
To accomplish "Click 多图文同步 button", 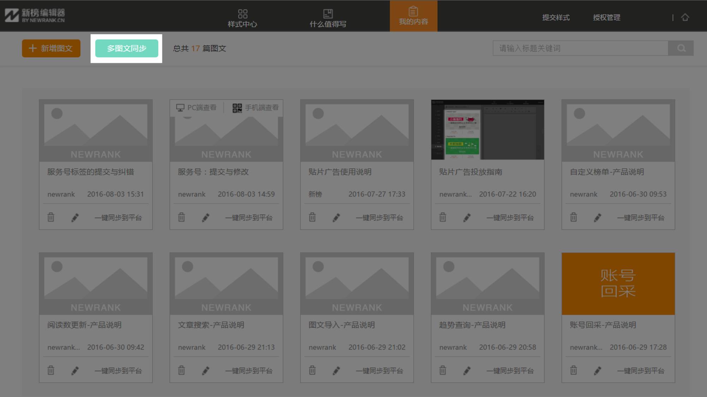I will (127, 48).
